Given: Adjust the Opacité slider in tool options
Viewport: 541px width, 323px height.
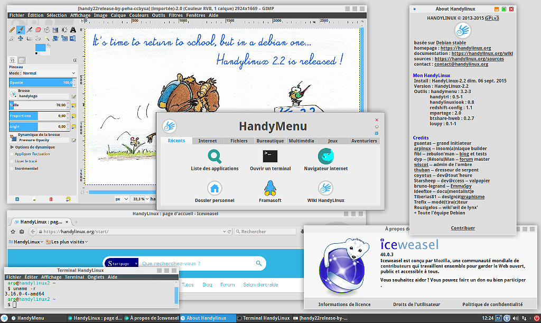Looking at the screenshot, I should 41,82.
